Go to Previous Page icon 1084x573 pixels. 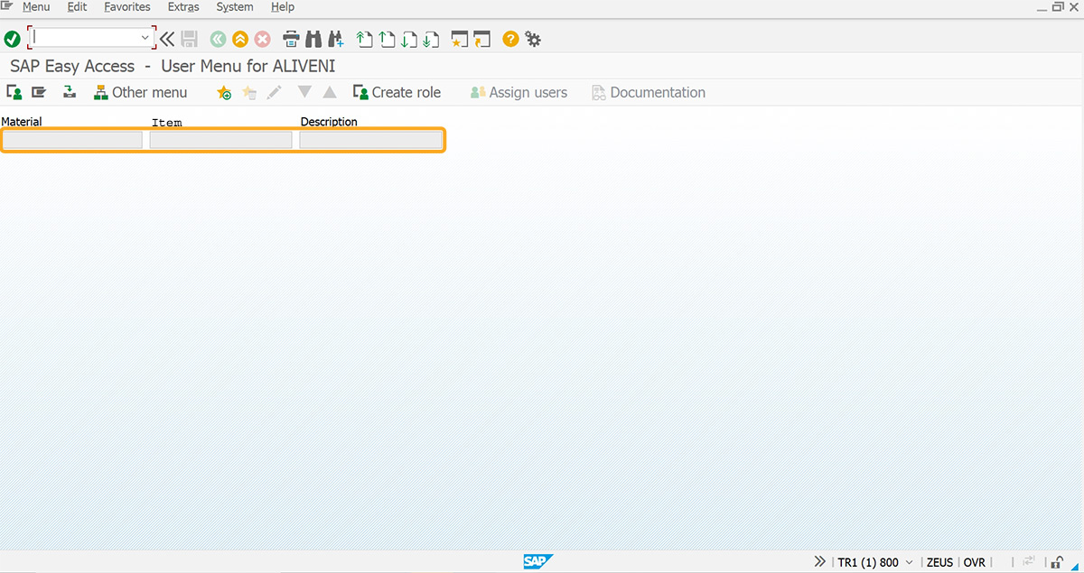(387, 39)
